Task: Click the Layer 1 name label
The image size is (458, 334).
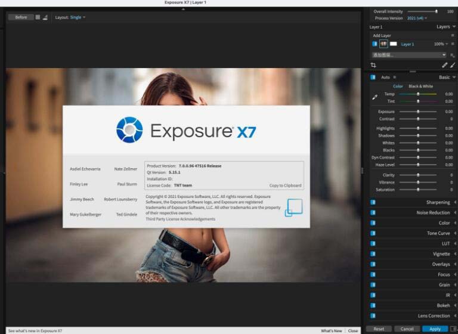Action: pyautogui.click(x=407, y=44)
